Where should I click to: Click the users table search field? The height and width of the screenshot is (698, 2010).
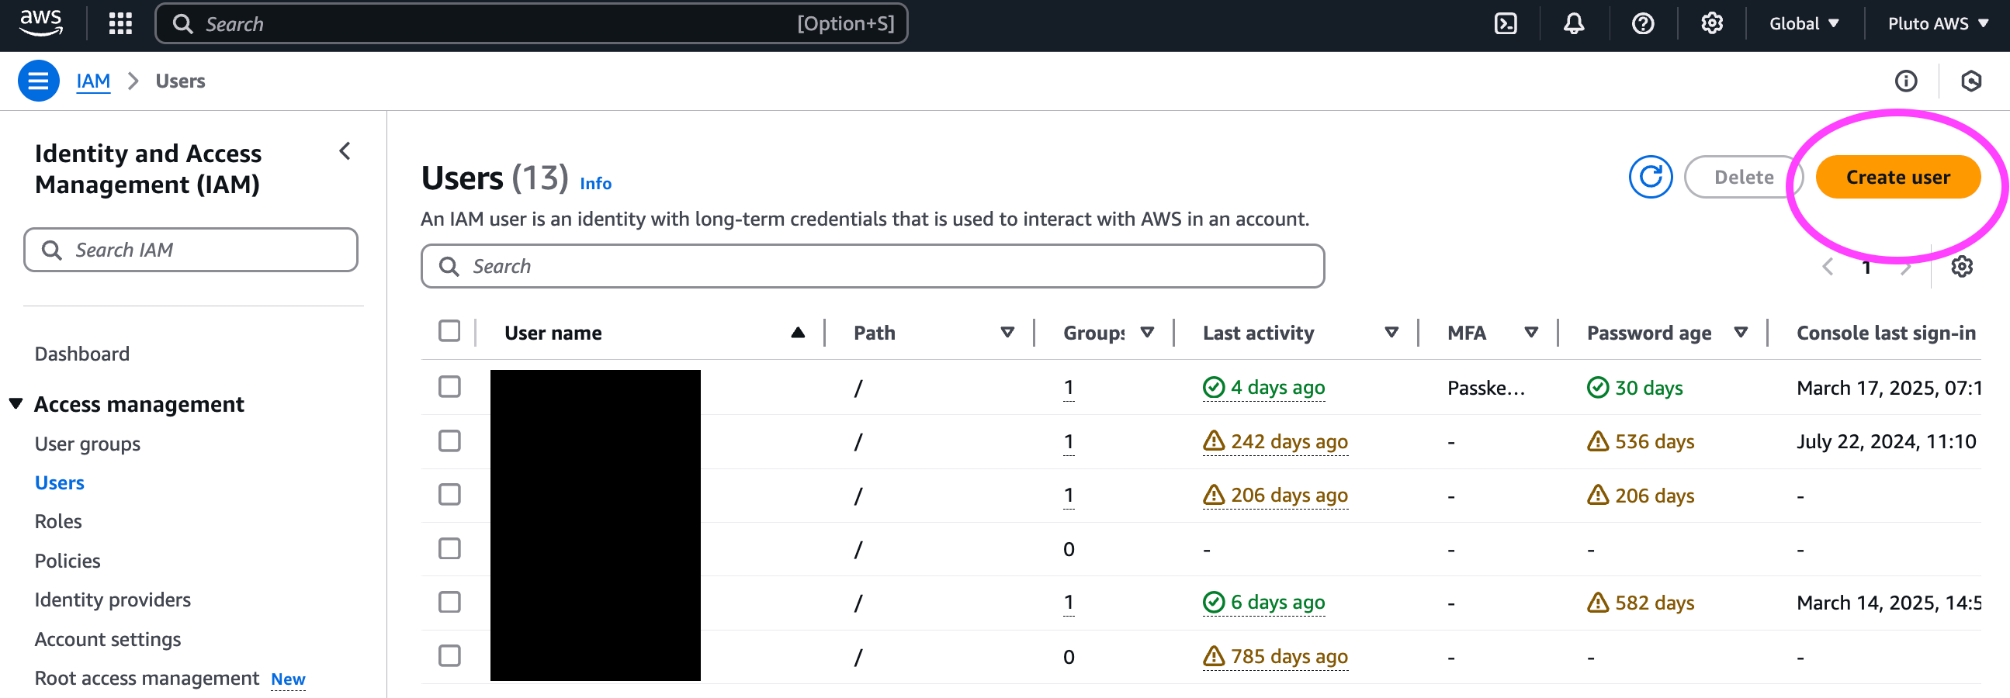(872, 267)
